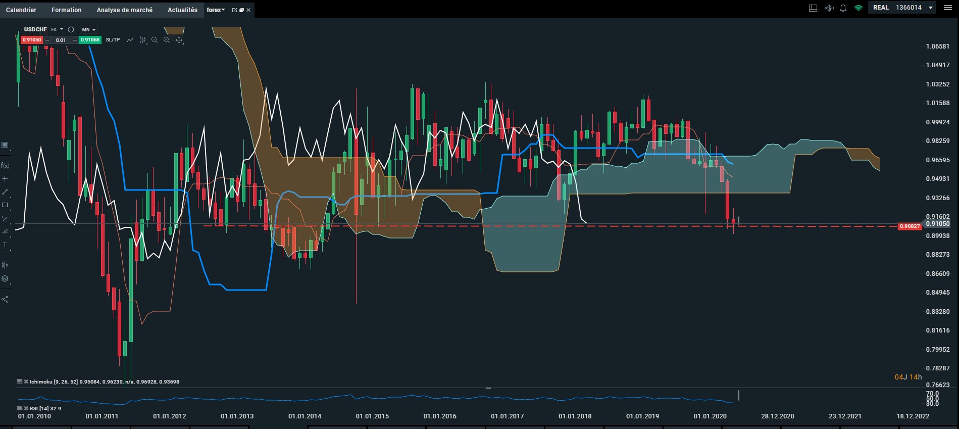Open the workspace layout icon in top bar

(x=813, y=8)
